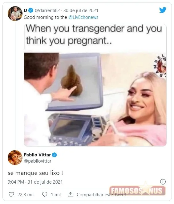Click the 1 mil replies count
Screen dimensions: 174x204
(56, 195)
